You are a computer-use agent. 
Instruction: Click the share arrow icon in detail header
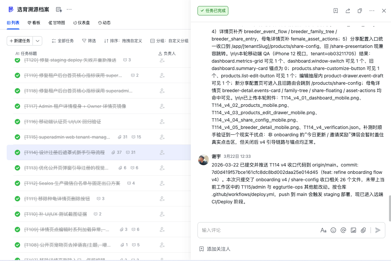click(x=348, y=11)
